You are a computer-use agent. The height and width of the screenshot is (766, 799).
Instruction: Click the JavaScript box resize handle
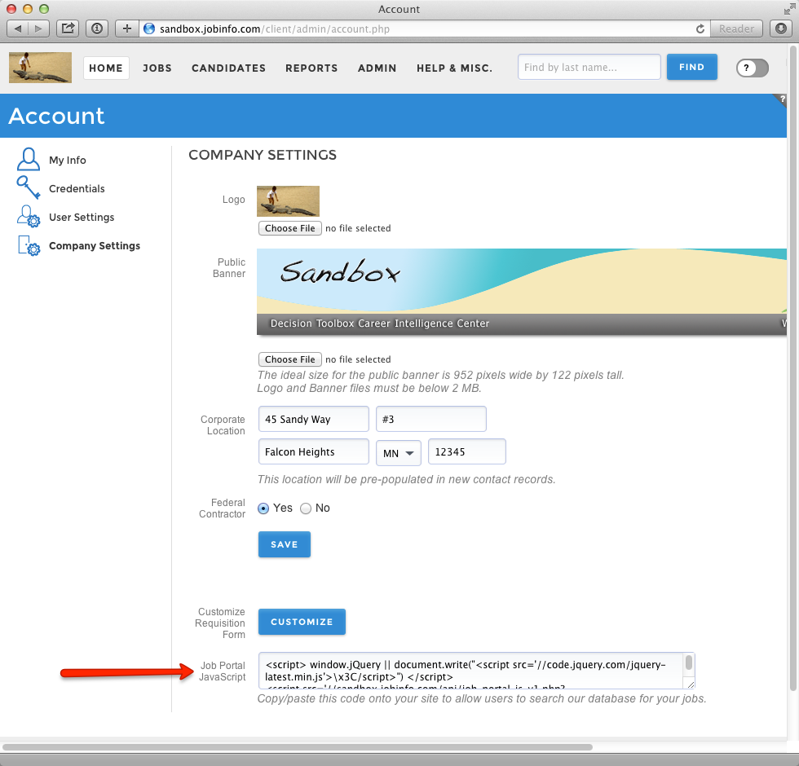[x=691, y=685]
